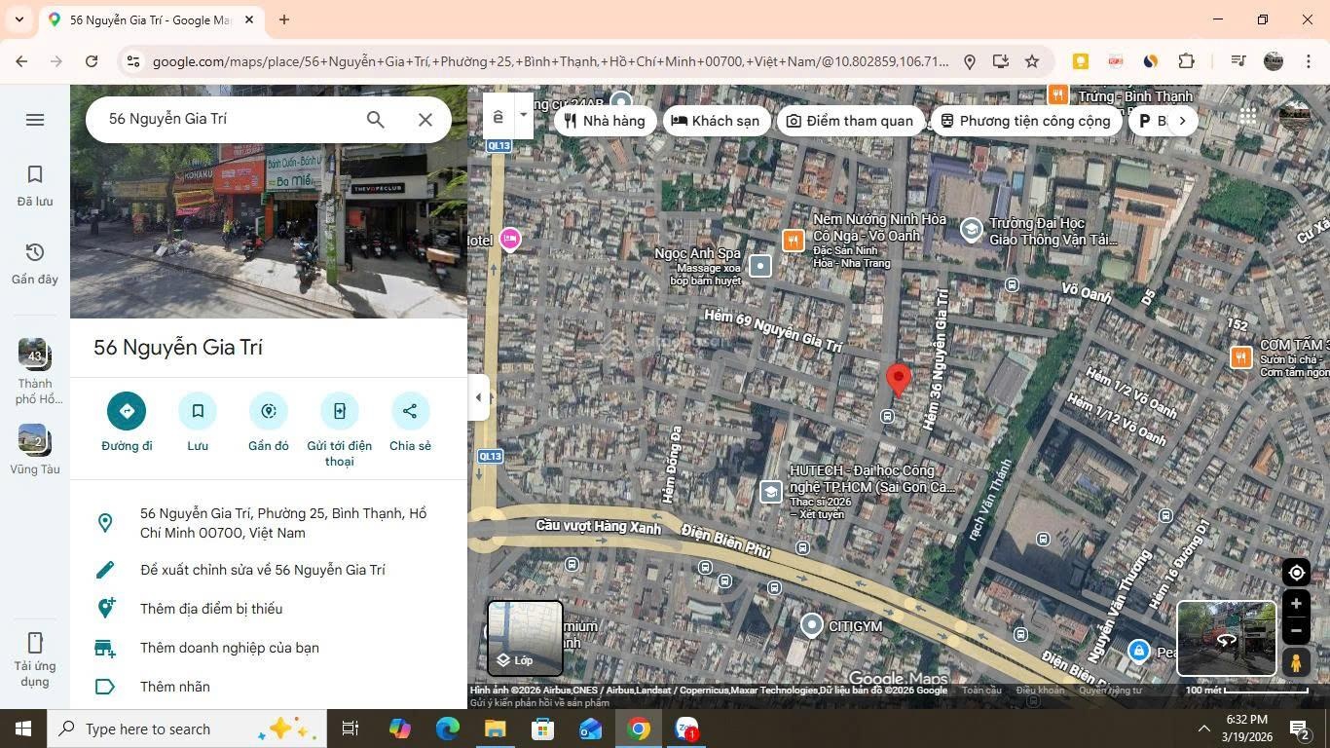Clear the search with the X icon

[x=425, y=119]
